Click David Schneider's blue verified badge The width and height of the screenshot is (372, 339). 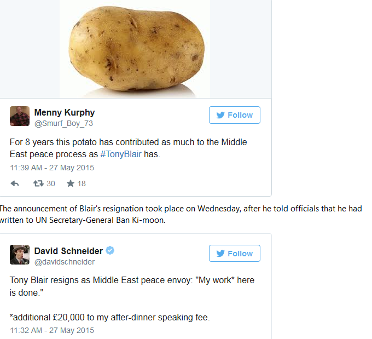tap(110, 251)
